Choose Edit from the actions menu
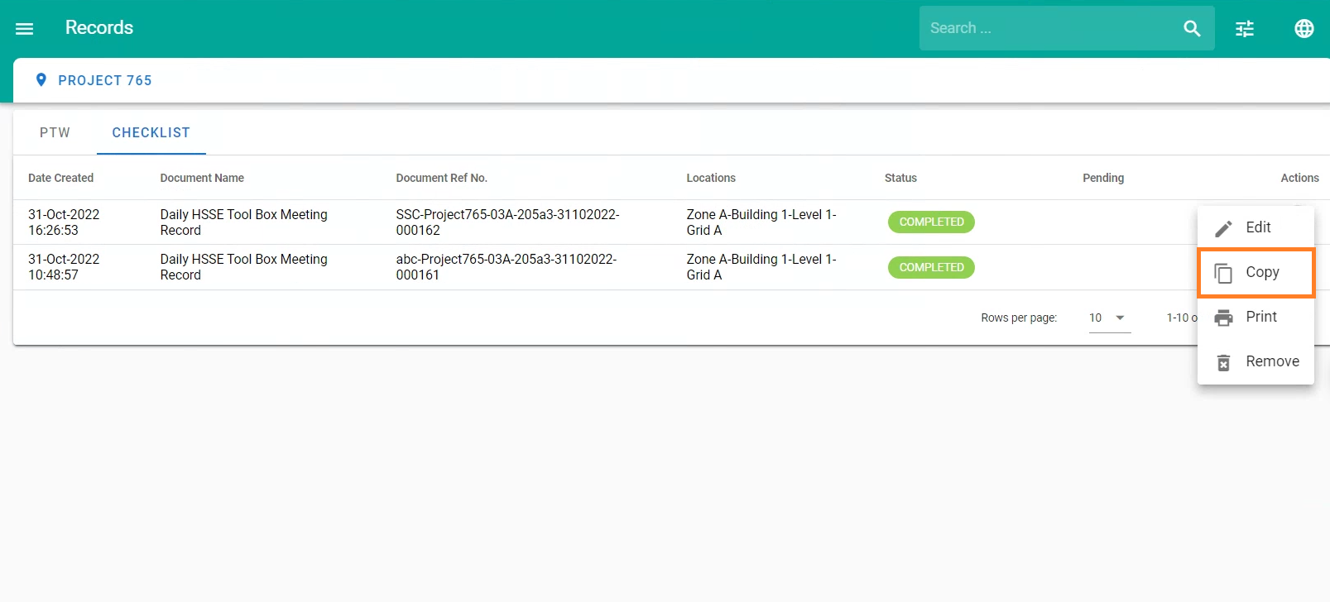The width and height of the screenshot is (1330, 602). (x=1256, y=227)
